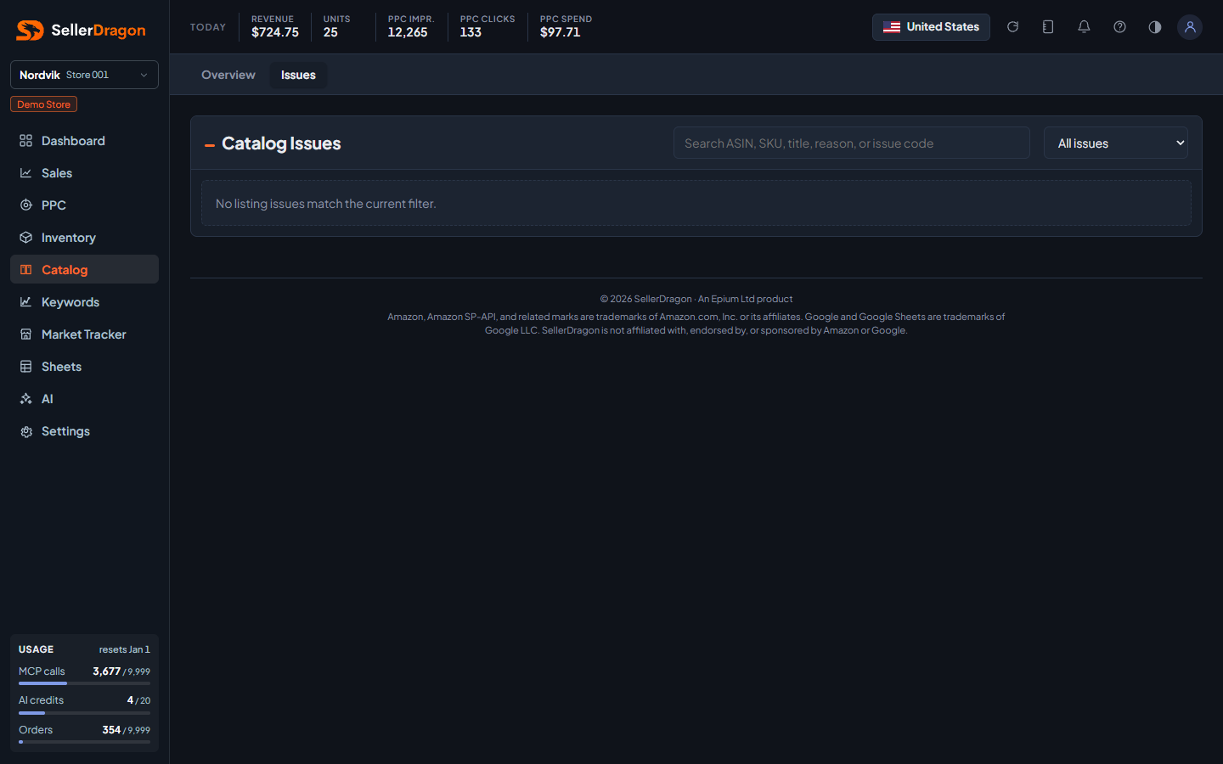
Task: Click the PPC Impr. 12,265 value
Action: tap(408, 32)
